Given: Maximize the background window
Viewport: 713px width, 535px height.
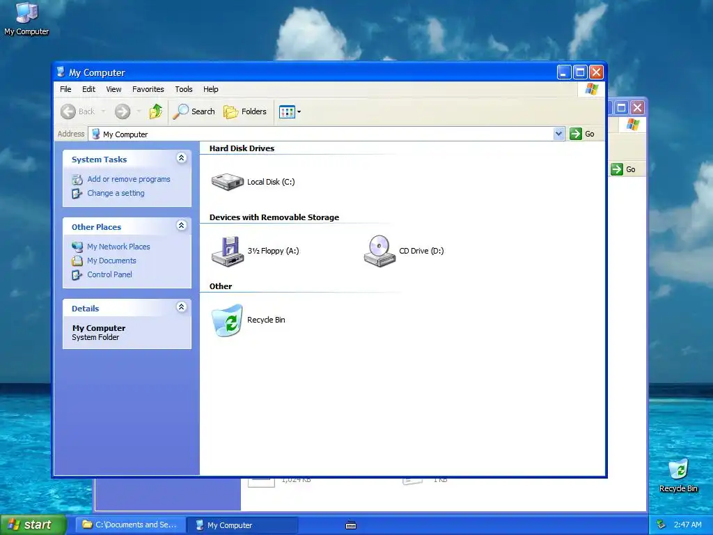Looking at the screenshot, I should [x=622, y=108].
